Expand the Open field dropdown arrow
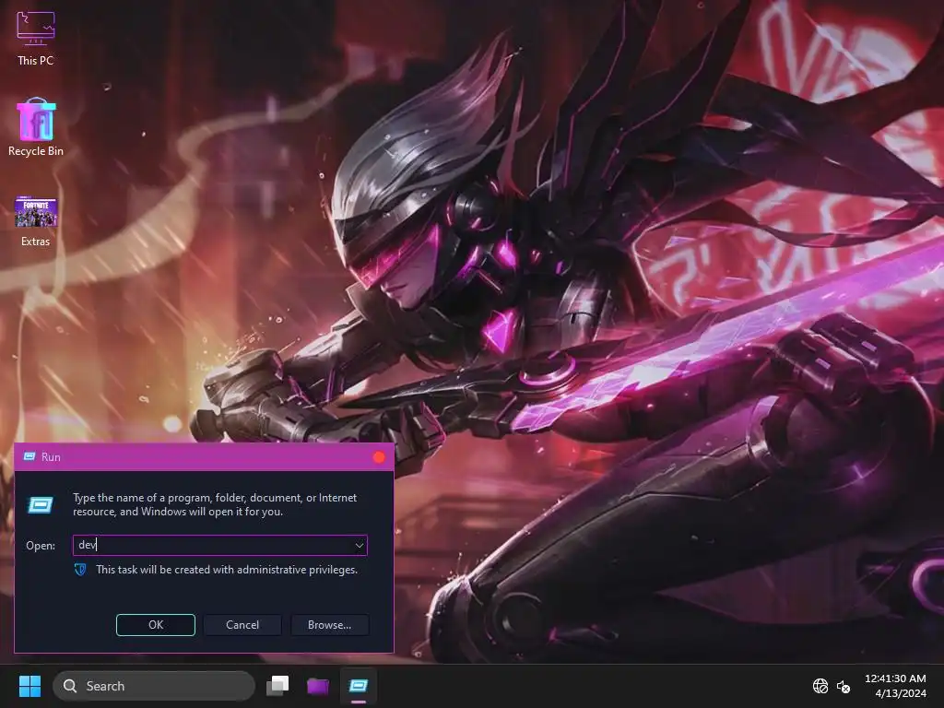This screenshot has height=708, width=944. [360, 546]
